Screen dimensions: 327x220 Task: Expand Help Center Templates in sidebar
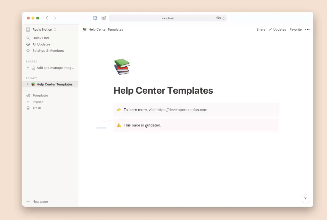tap(28, 84)
